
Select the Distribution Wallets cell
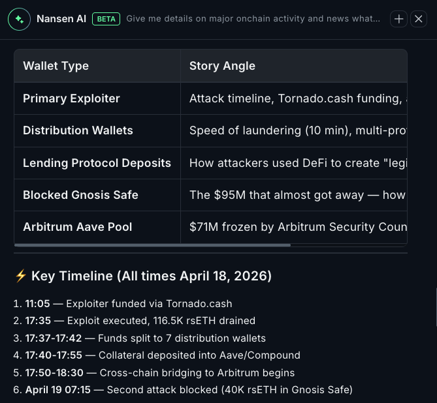pos(97,130)
